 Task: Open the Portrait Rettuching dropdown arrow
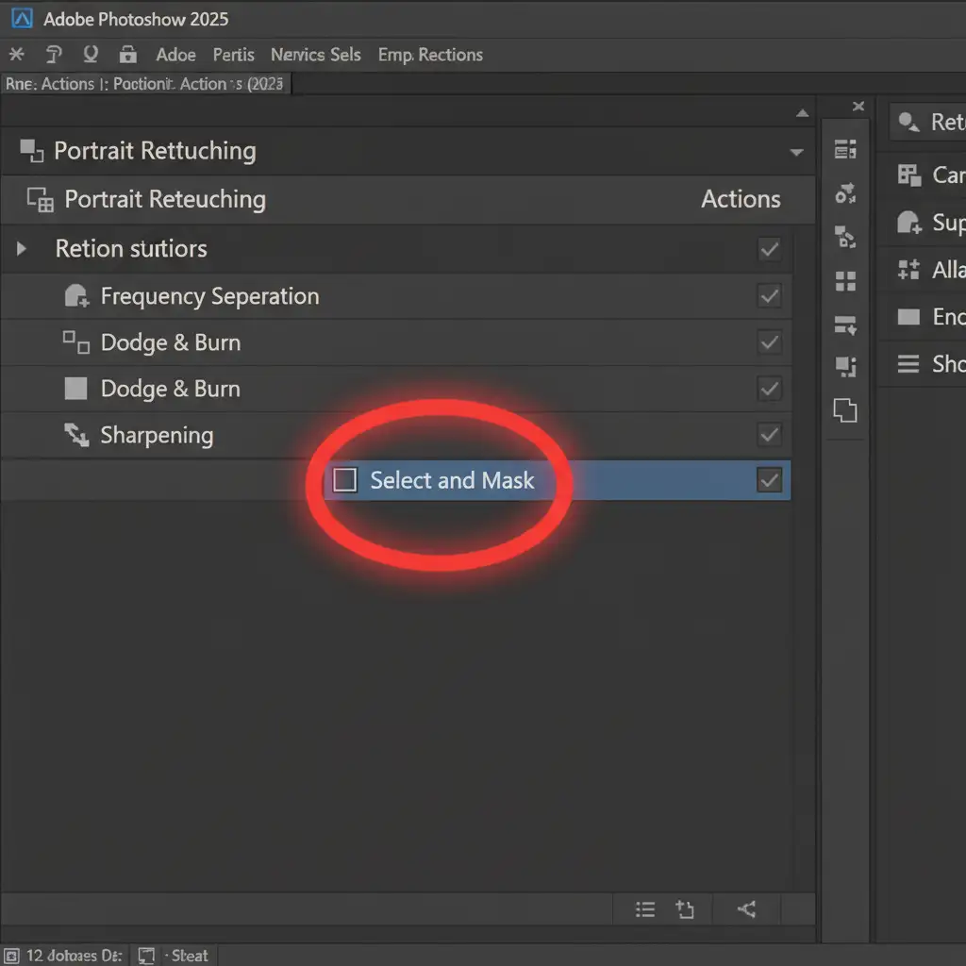[797, 152]
